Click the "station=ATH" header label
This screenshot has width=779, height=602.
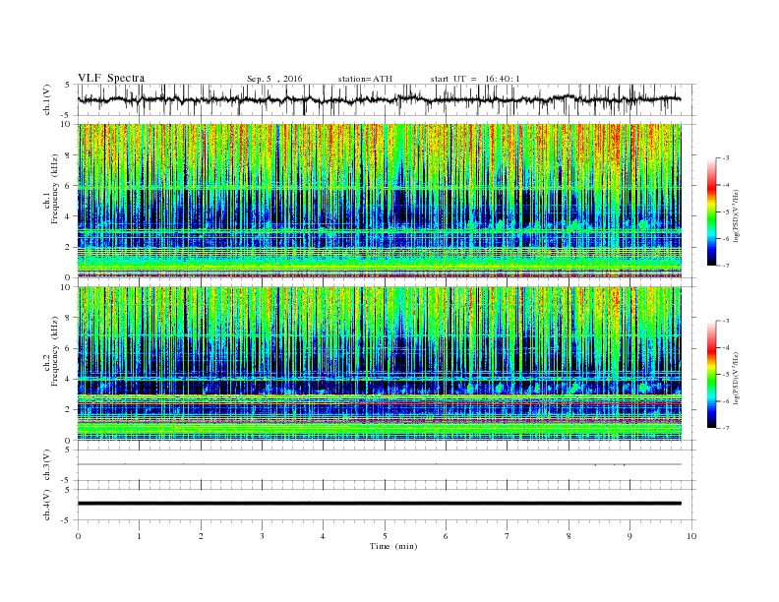click(365, 79)
